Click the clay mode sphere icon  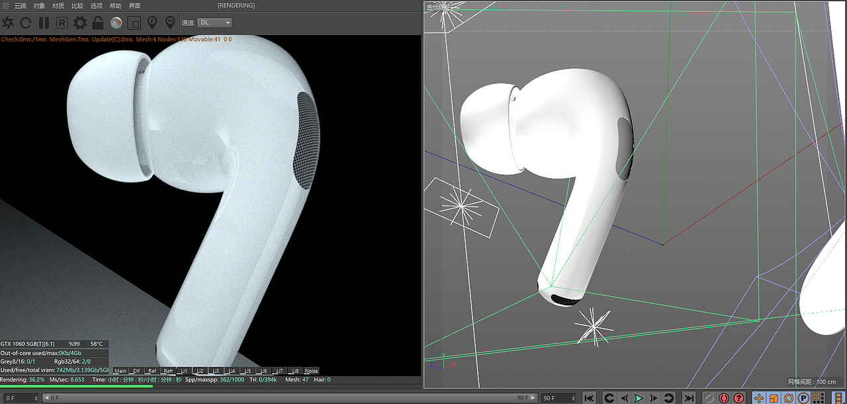pyautogui.click(x=116, y=22)
